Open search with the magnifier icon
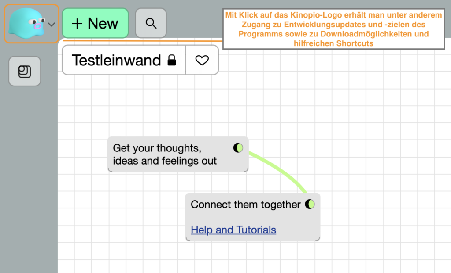This screenshot has width=451, height=273. point(151,23)
